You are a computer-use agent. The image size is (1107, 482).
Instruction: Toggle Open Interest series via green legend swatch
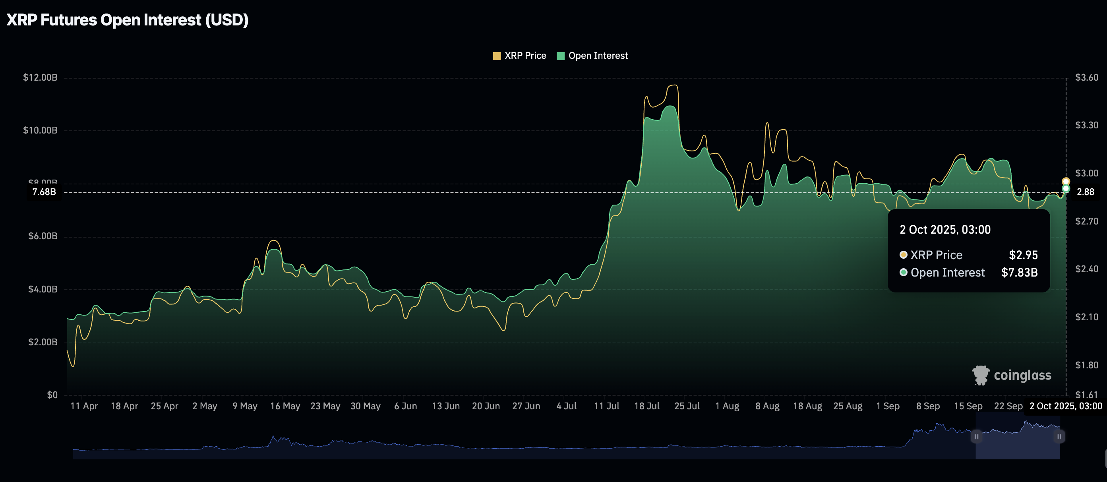[560, 56]
